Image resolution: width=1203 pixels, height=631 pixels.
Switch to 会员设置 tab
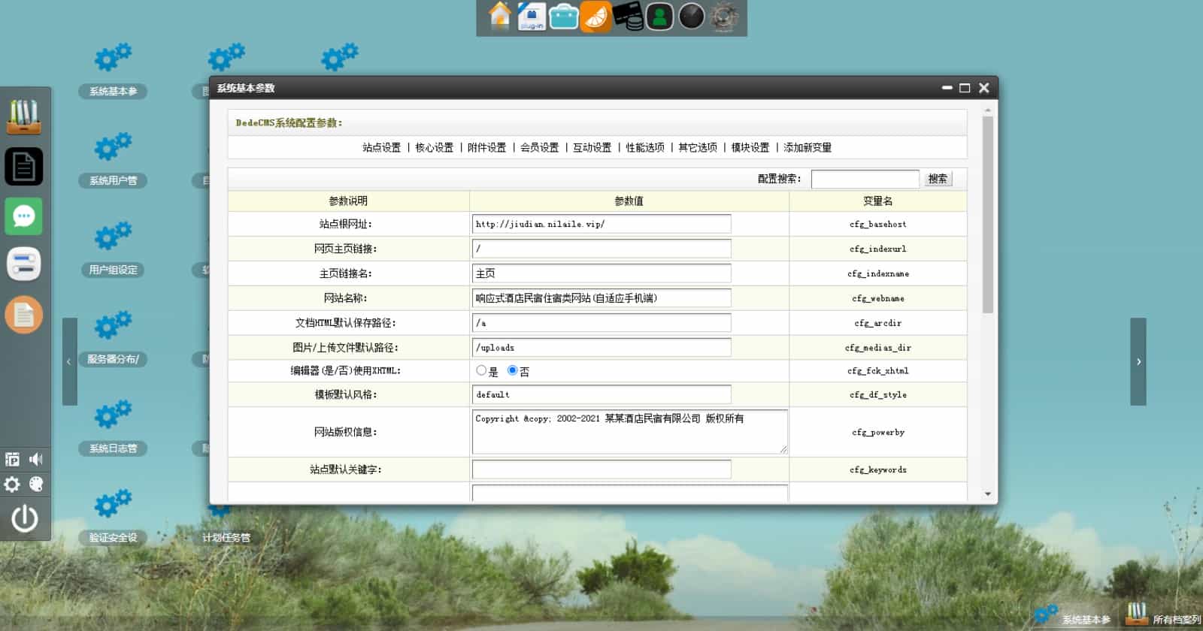(540, 147)
